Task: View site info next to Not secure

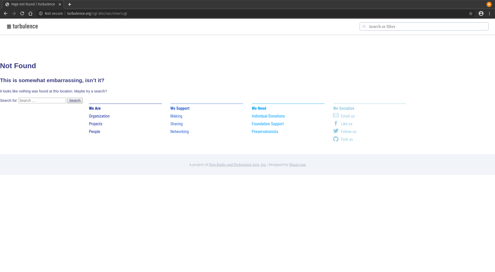Action: click(41, 13)
